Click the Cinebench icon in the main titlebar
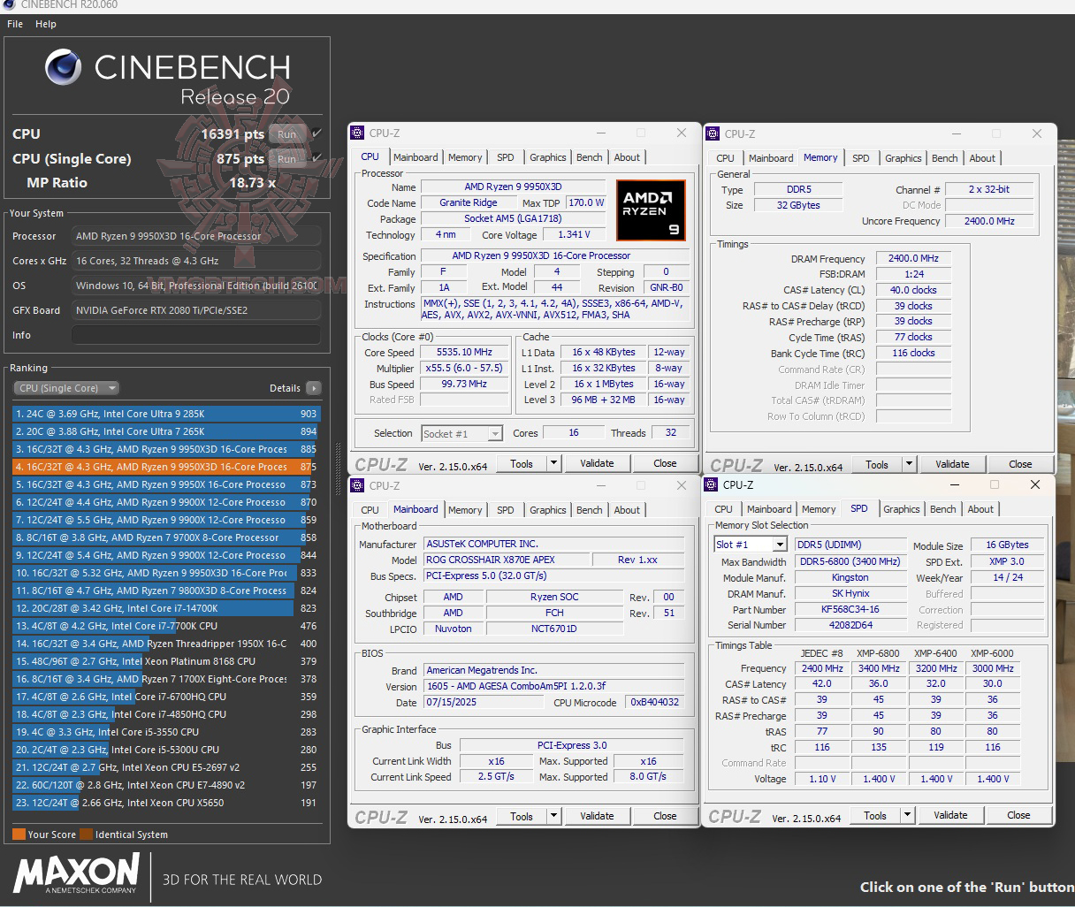This screenshot has height=907, width=1075. (x=8, y=5)
